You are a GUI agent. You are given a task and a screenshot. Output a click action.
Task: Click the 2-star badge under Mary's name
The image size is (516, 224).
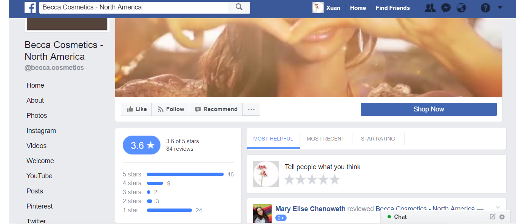[x=281, y=218]
